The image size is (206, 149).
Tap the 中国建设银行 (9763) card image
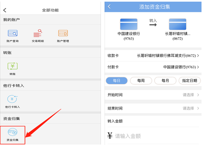pyautogui.click(x=129, y=24)
